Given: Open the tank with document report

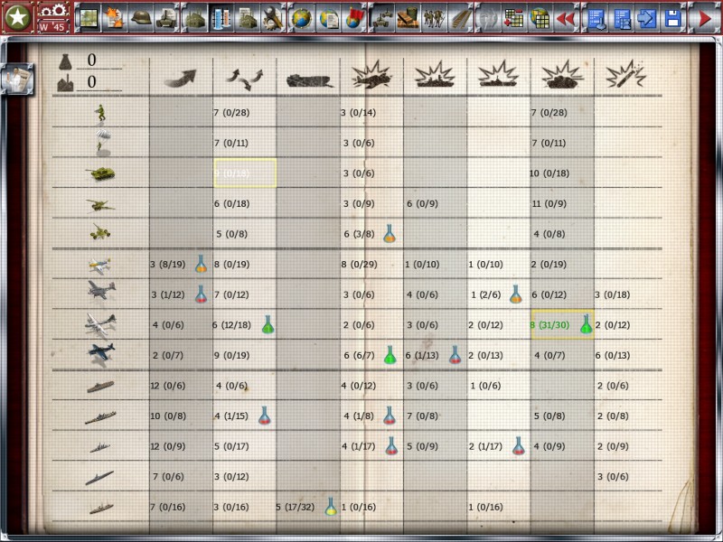Looking at the screenshot, I should [166, 18].
